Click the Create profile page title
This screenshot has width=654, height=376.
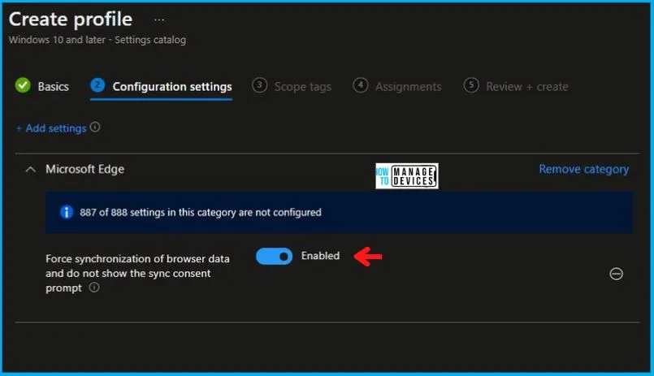(x=71, y=19)
